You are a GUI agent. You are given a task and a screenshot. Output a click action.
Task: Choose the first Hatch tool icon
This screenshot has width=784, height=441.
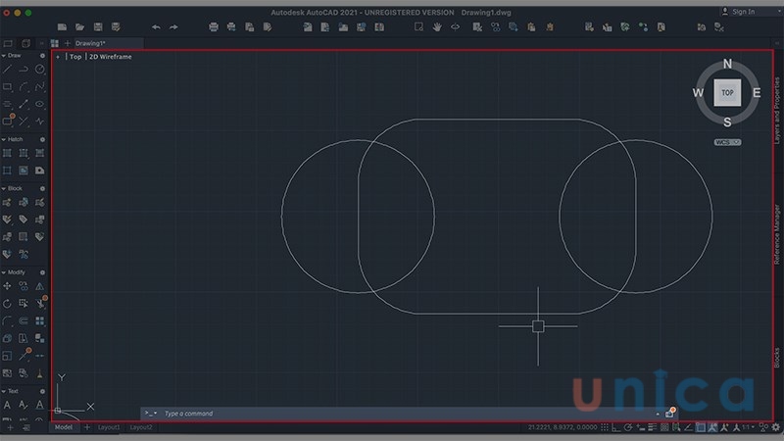(x=7, y=153)
